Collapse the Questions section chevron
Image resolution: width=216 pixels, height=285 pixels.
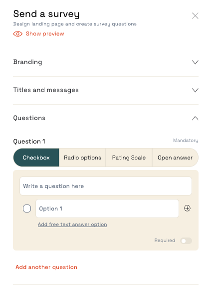[195, 118]
